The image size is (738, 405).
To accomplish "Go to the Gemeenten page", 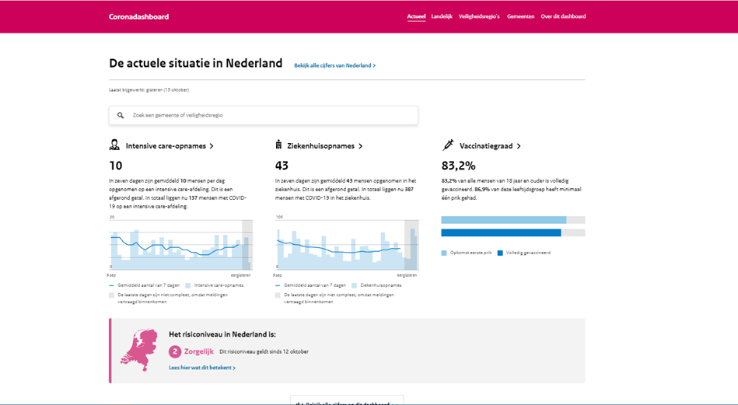I will 520,16.
